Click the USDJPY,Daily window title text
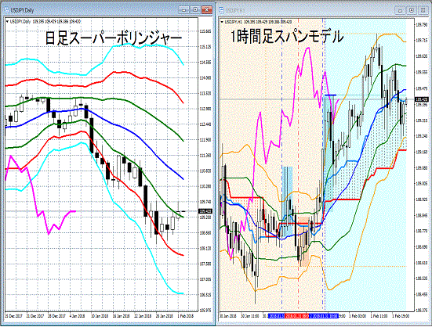 pyautogui.click(x=22, y=10)
